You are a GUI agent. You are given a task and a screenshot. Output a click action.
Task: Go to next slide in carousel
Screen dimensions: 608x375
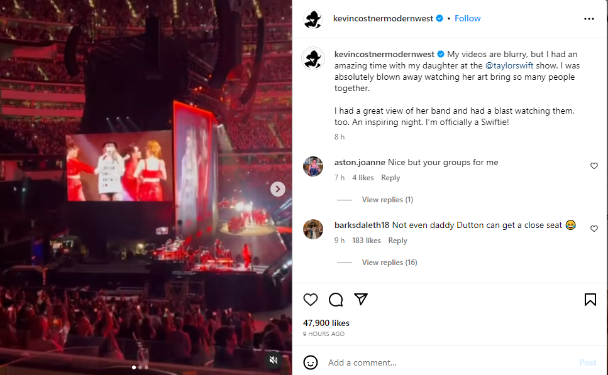pos(278,188)
